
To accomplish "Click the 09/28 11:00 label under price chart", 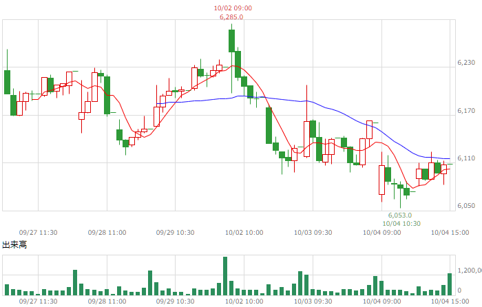I will coord(107,233).
